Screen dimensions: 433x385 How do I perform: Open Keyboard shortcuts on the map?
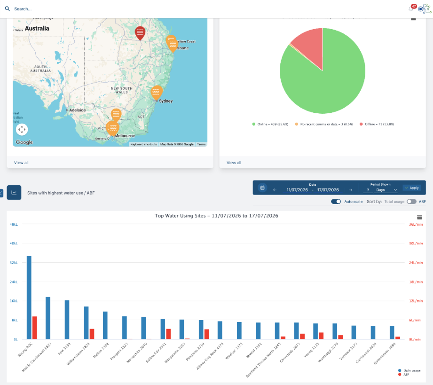click(143, 144)
